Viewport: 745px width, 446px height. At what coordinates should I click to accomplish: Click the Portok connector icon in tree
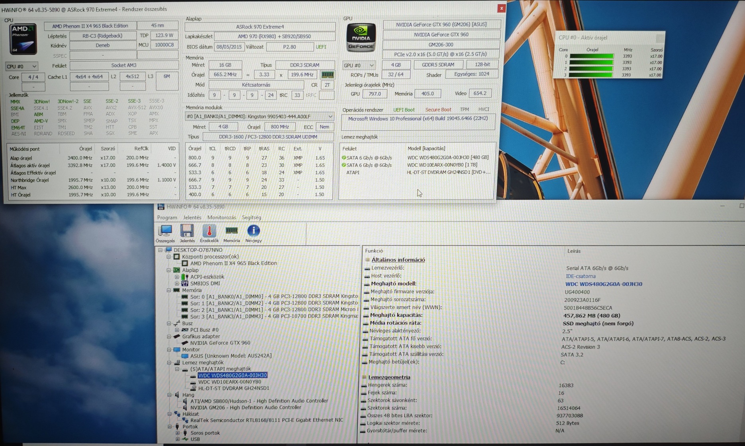pos(177,427)
